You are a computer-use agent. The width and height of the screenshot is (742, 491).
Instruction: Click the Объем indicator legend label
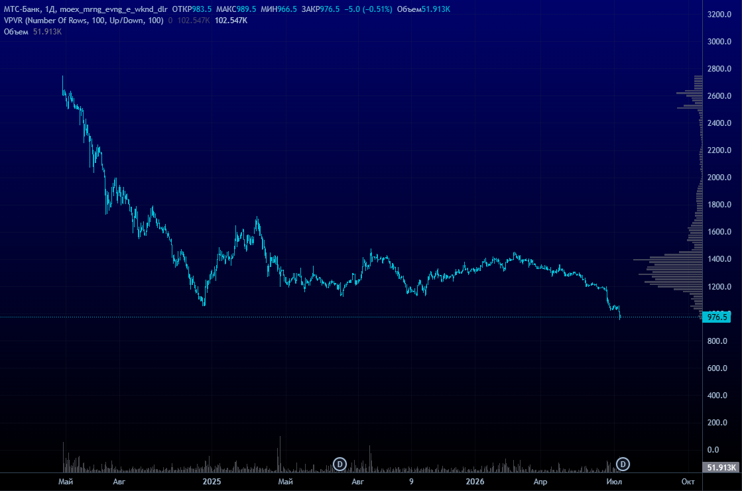pos(16,32)
